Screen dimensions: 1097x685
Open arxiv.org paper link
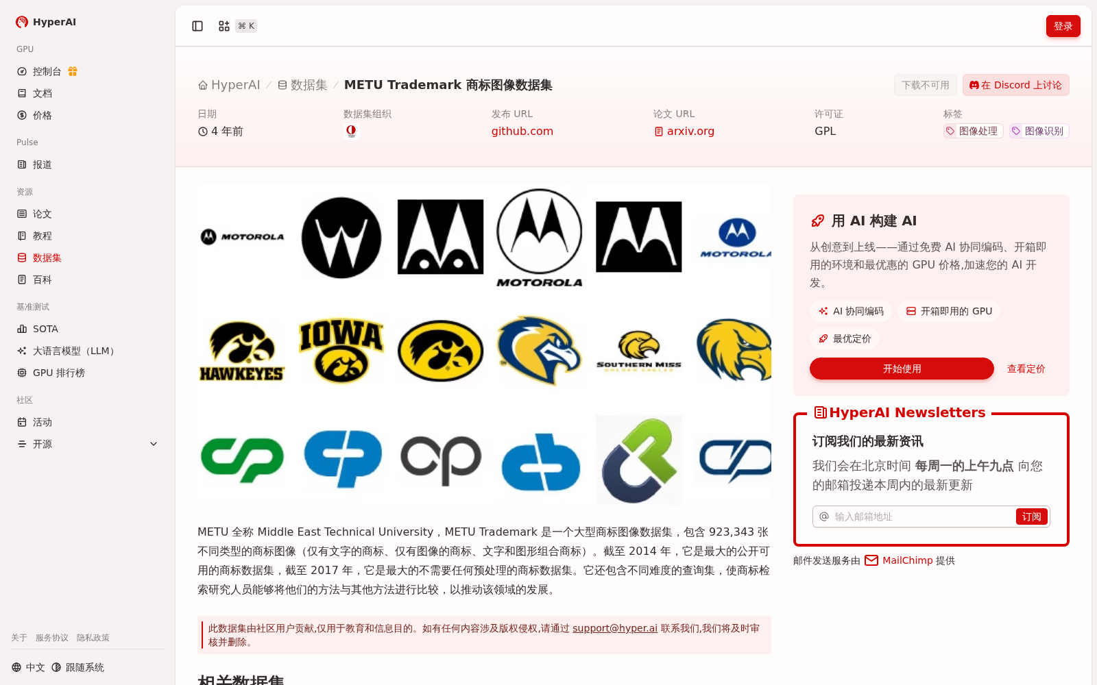coord(684,131)
